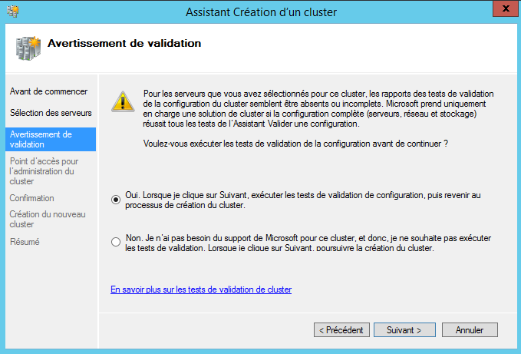Go to the 'Avant de commencer' step
This screenshot has height=354, width=521.
click(x=43, y=91)
